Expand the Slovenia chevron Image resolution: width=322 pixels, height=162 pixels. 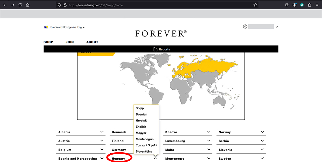click(262, 150)
